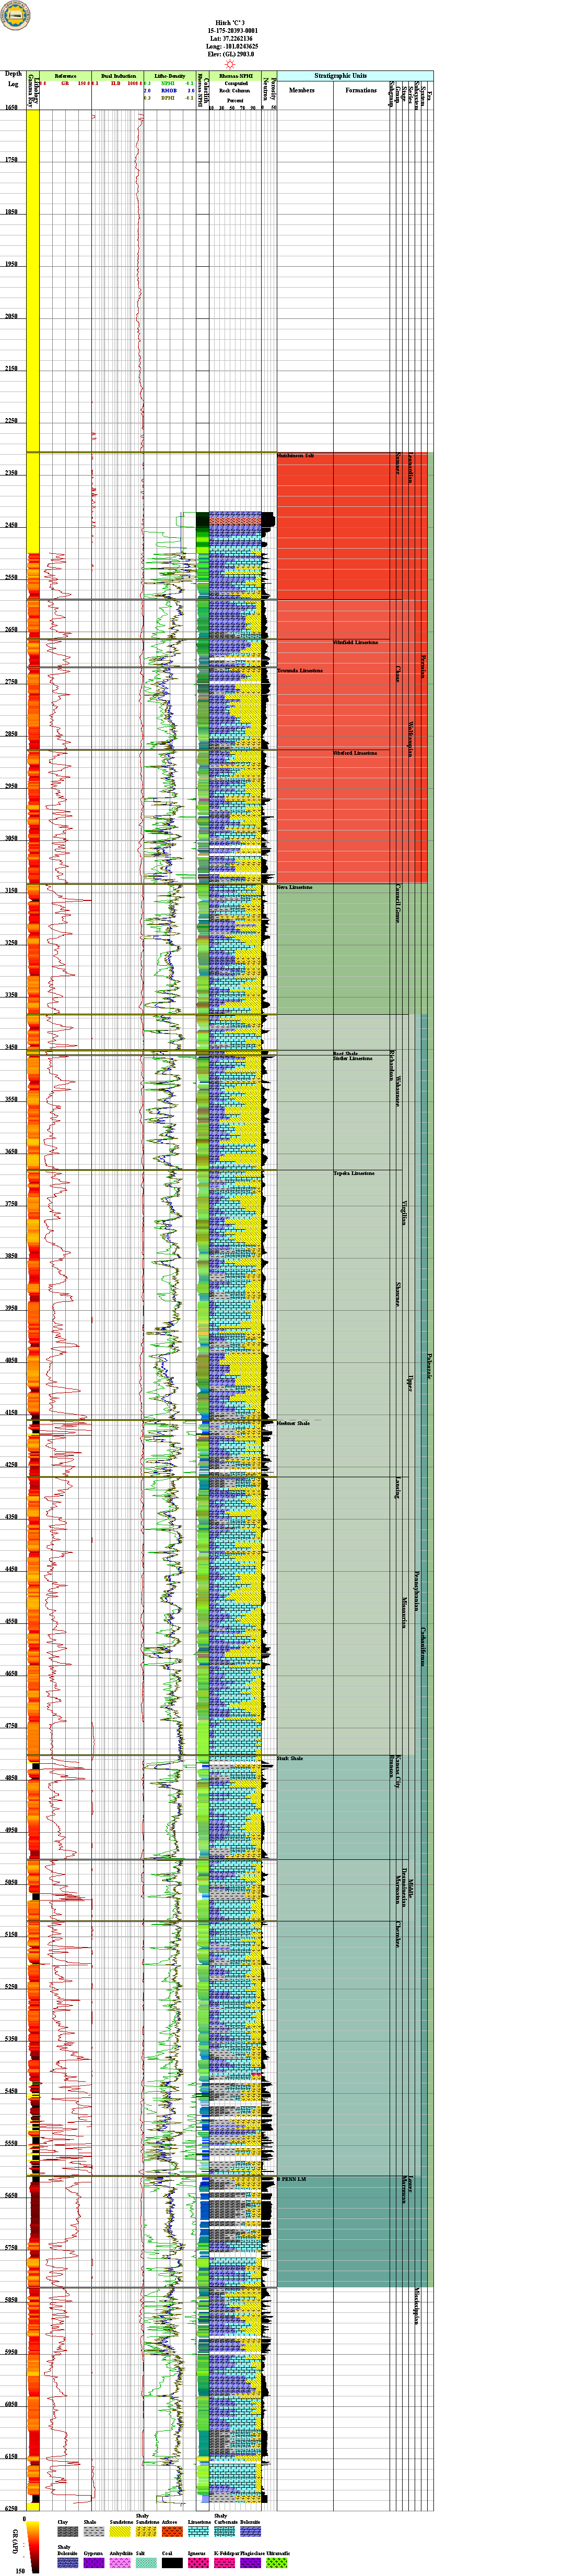564x2576 pixels.
Task: Select the Gypsum pattern in the legend
Action: point(94,2564)
